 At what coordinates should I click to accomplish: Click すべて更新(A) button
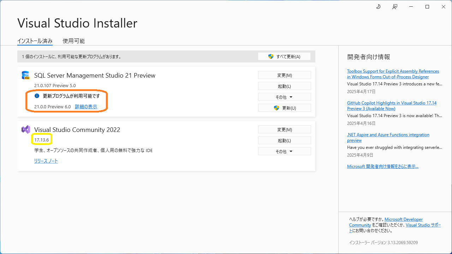284,56
